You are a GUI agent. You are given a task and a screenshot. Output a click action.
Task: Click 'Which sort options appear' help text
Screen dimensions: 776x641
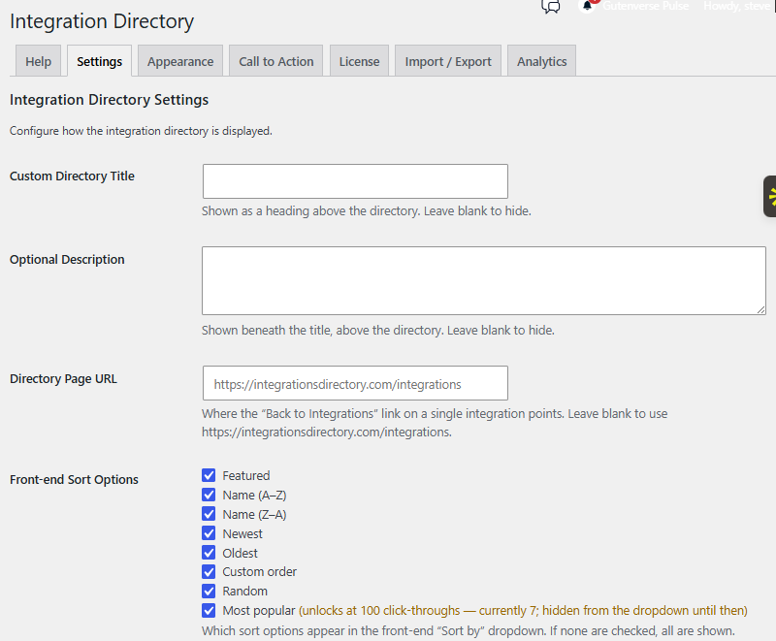click(469, 631)
